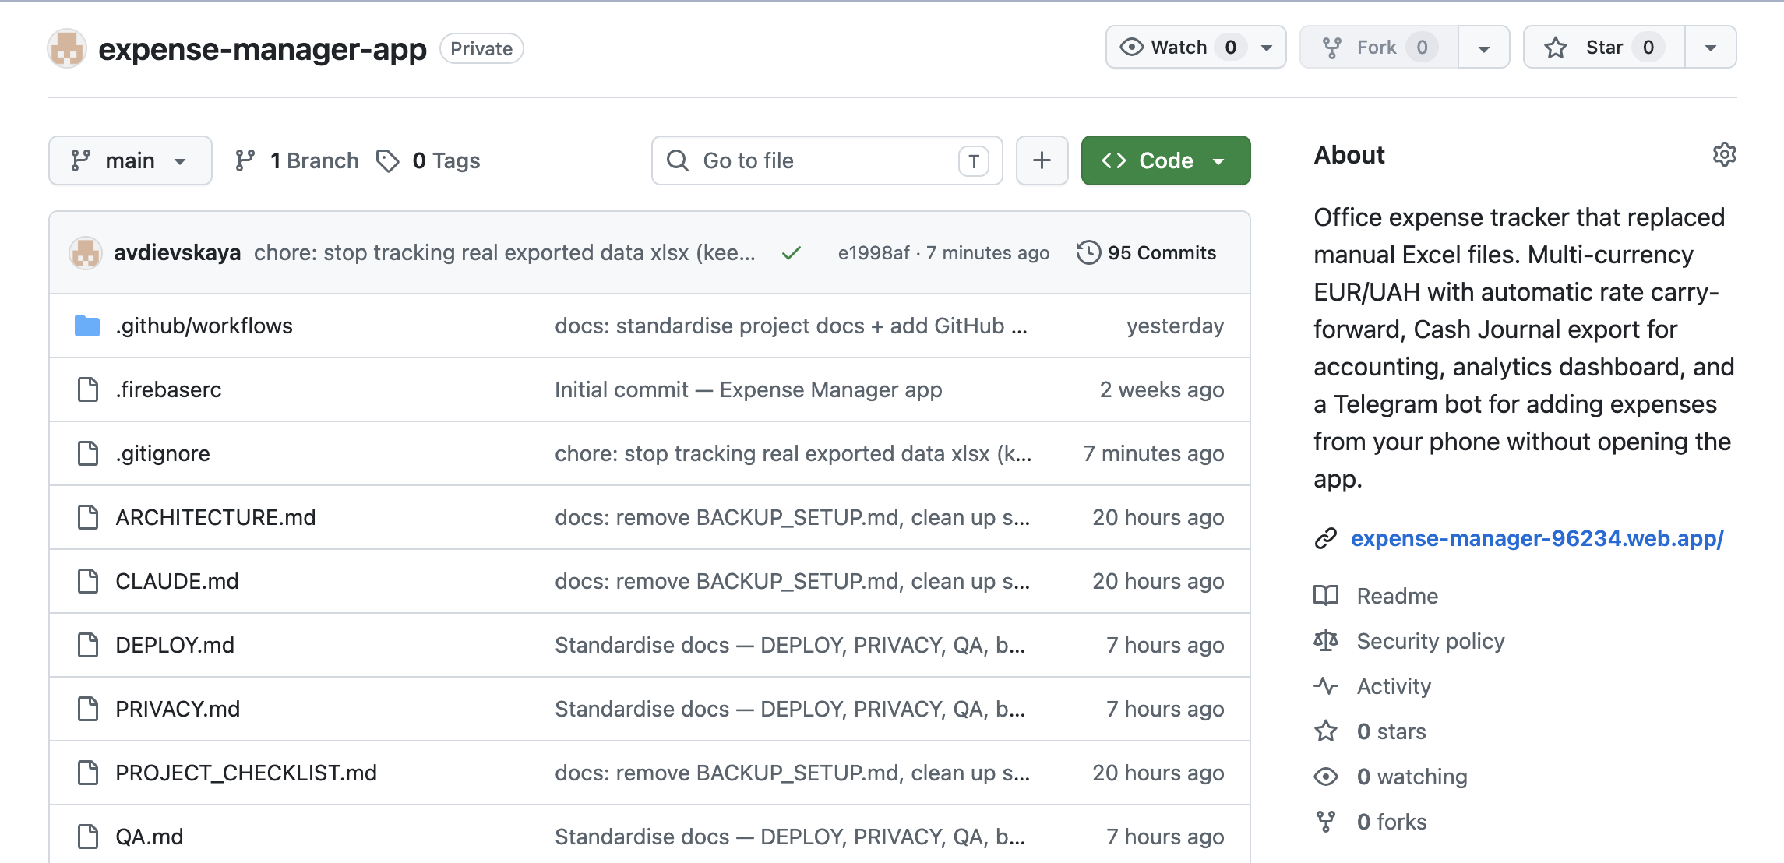Open the add file plus button
The height and width of the screenshot is (863, 1784).
pos(1042,160)
